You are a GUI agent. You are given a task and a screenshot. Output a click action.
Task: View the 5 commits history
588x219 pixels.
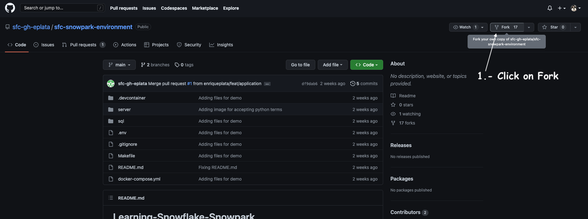point(364,84)
